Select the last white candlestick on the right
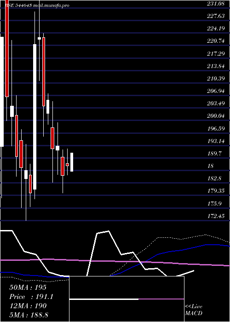 (x=72, y=162)
